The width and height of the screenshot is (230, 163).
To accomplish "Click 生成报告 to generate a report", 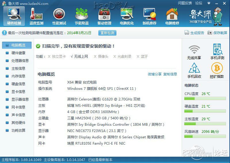I will [x=194, y=33].
